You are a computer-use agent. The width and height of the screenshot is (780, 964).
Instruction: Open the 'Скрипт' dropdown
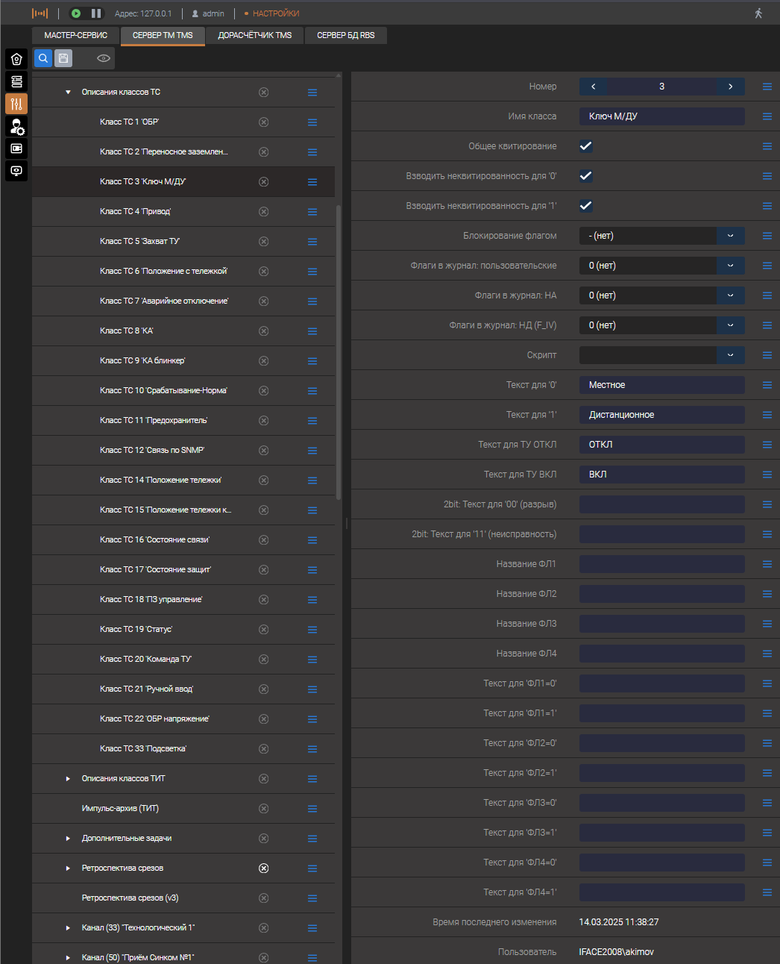click(730, 355)
